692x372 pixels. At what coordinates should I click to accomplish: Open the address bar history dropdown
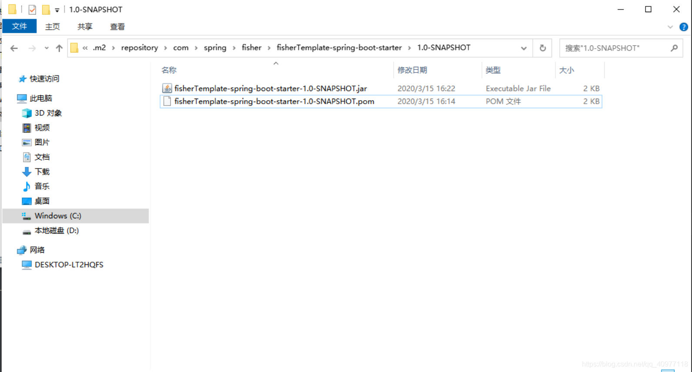click(x=524, y=48)
